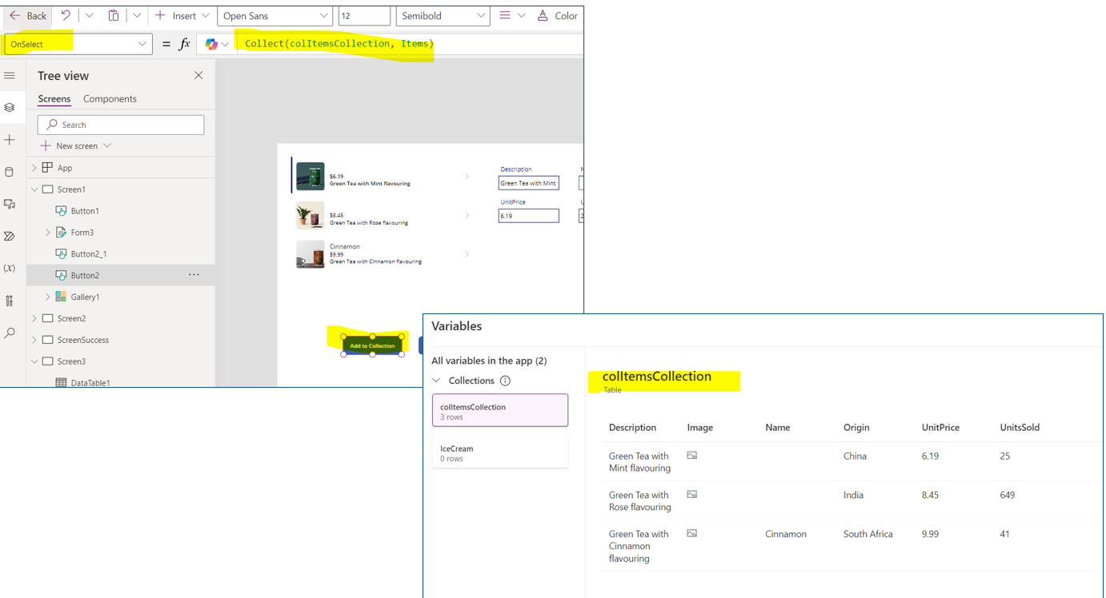Open Advanced tools from the left rail

pos(10,301)
